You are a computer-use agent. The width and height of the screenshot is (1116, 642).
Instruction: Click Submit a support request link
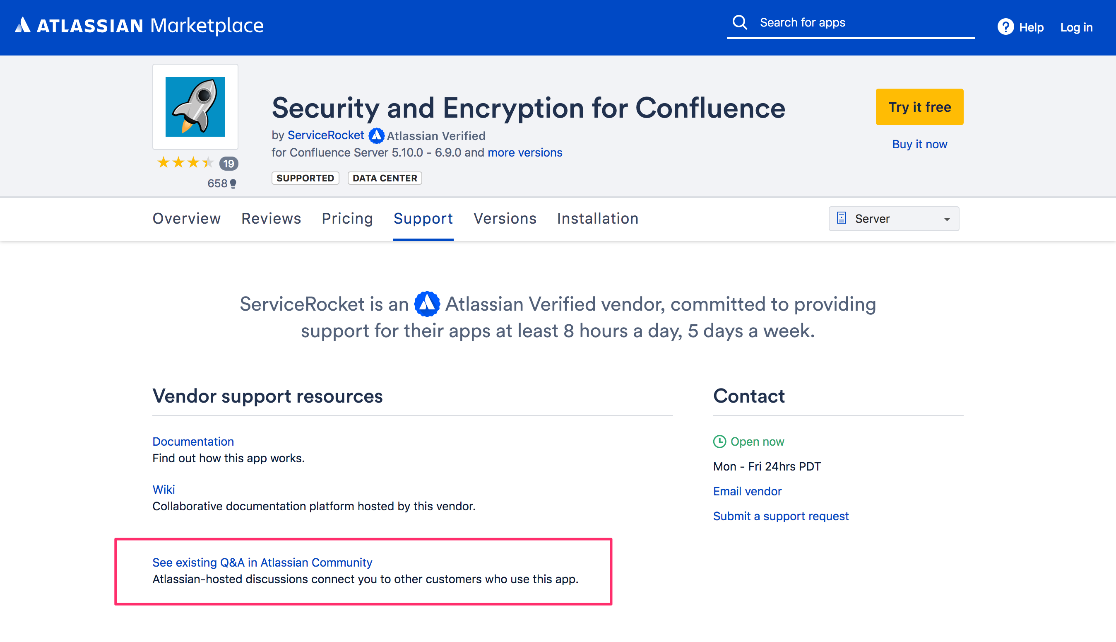[x=781, y=516]
